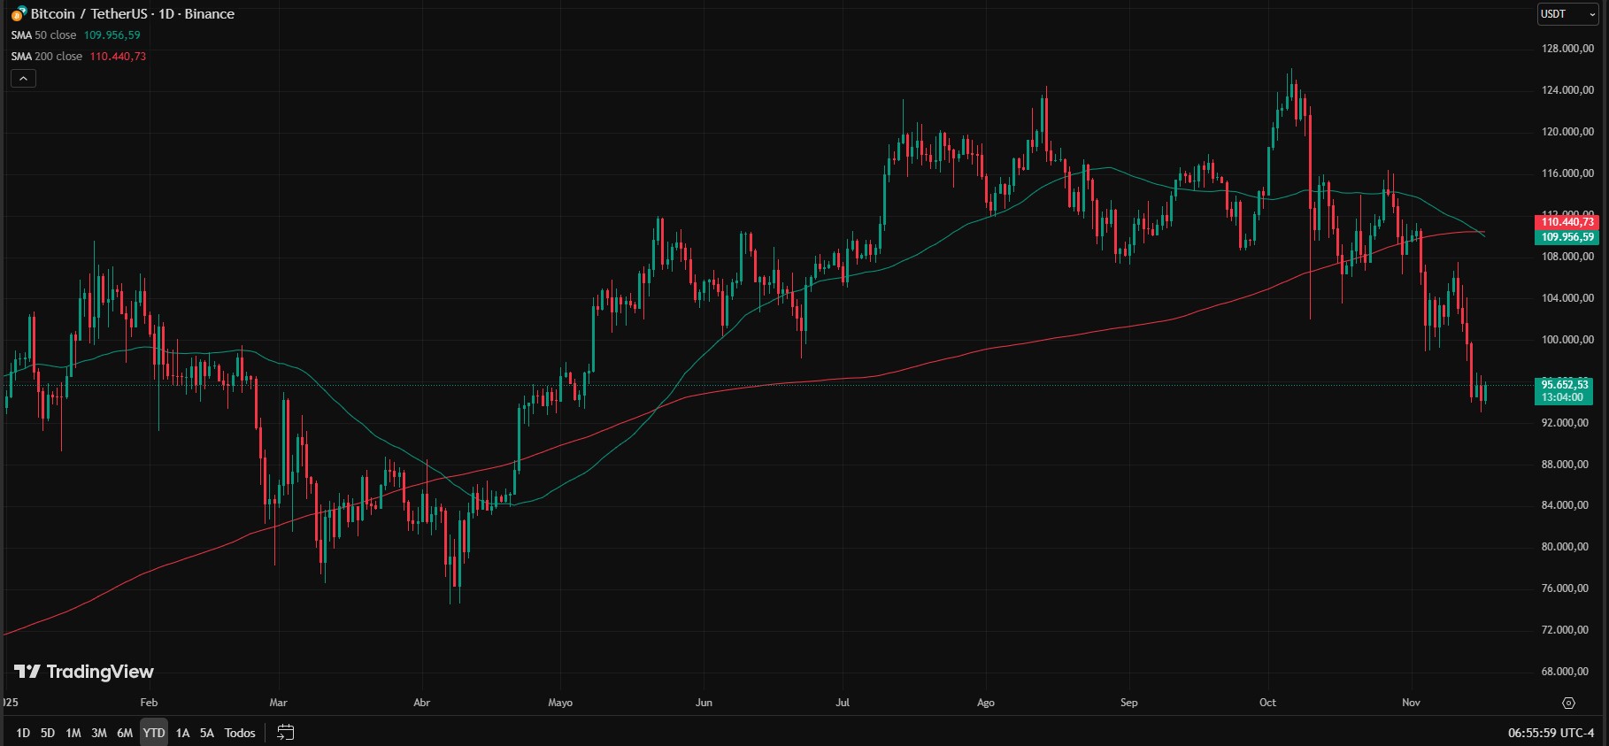Select the 1M range button

click(x=73, y=733)
